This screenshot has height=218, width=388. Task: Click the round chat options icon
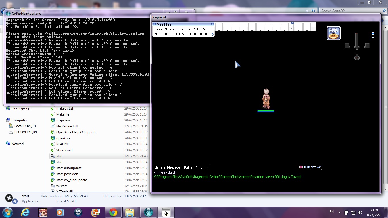pos(305,167)
